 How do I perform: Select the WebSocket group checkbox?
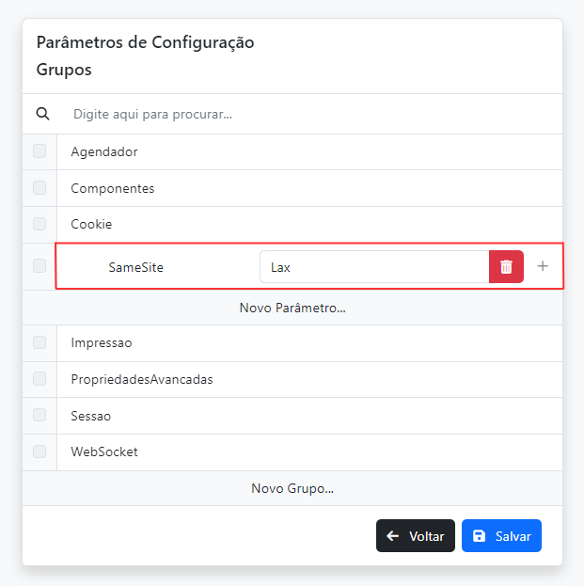[x=39, y=451]
